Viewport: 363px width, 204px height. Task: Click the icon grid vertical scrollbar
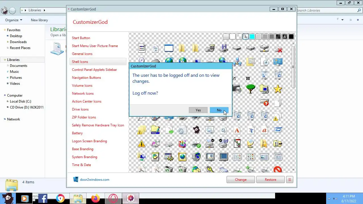click(x=293, y=67)
